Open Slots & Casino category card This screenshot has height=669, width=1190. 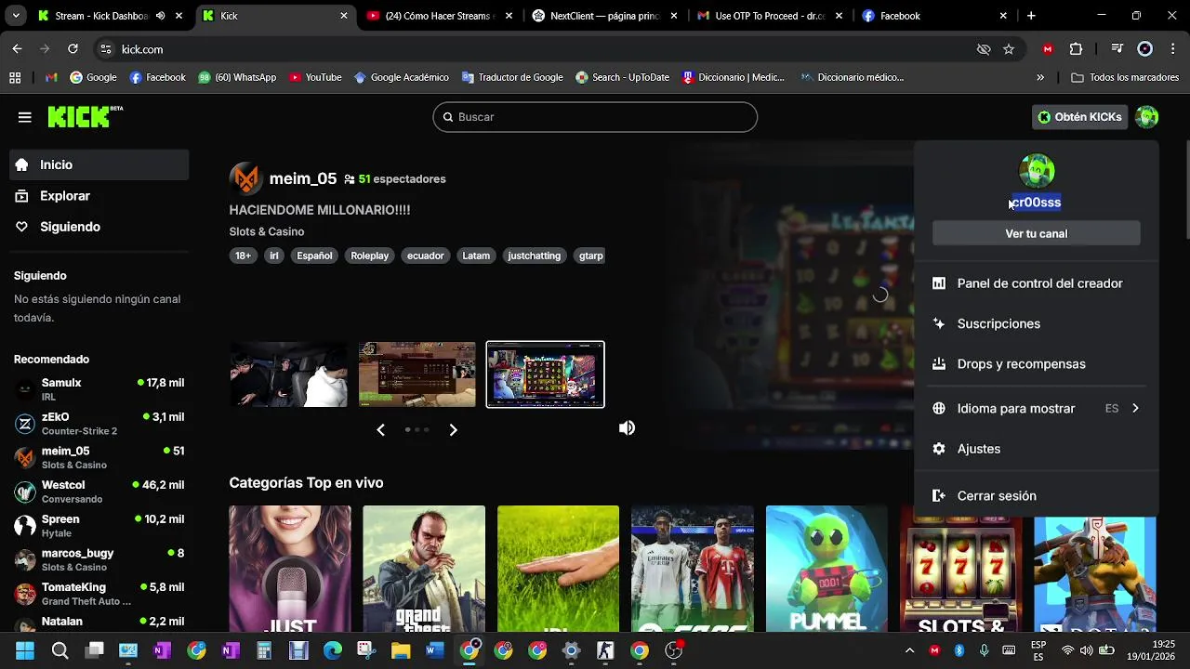click(961, 569)
